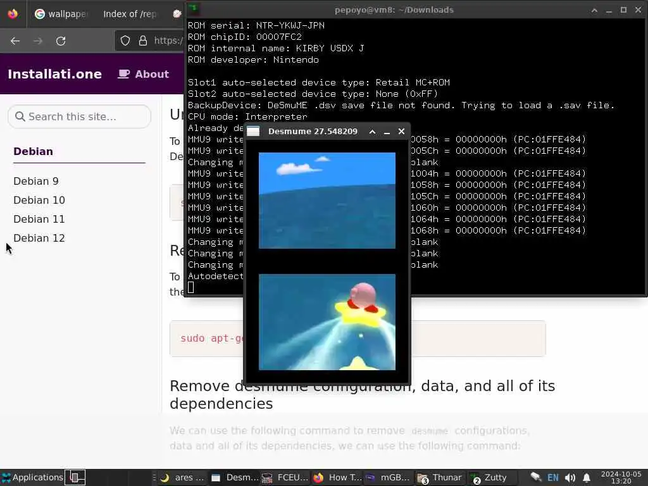Click the EN keyboard layout indicator
Viewport: 648px width, 486px height.
pyautogui.click(x=553, y=478)
